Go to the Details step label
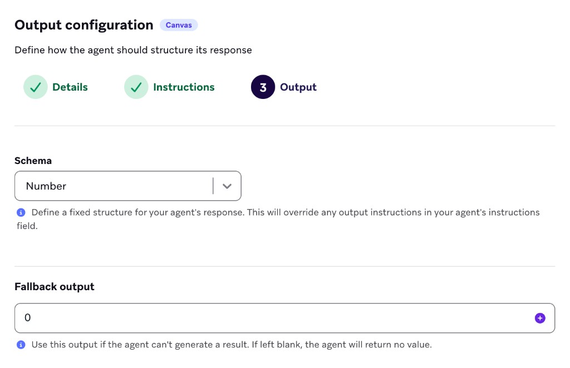Image resolution: width=570 pixels, height=368 pixels. [x=70, y=87]
